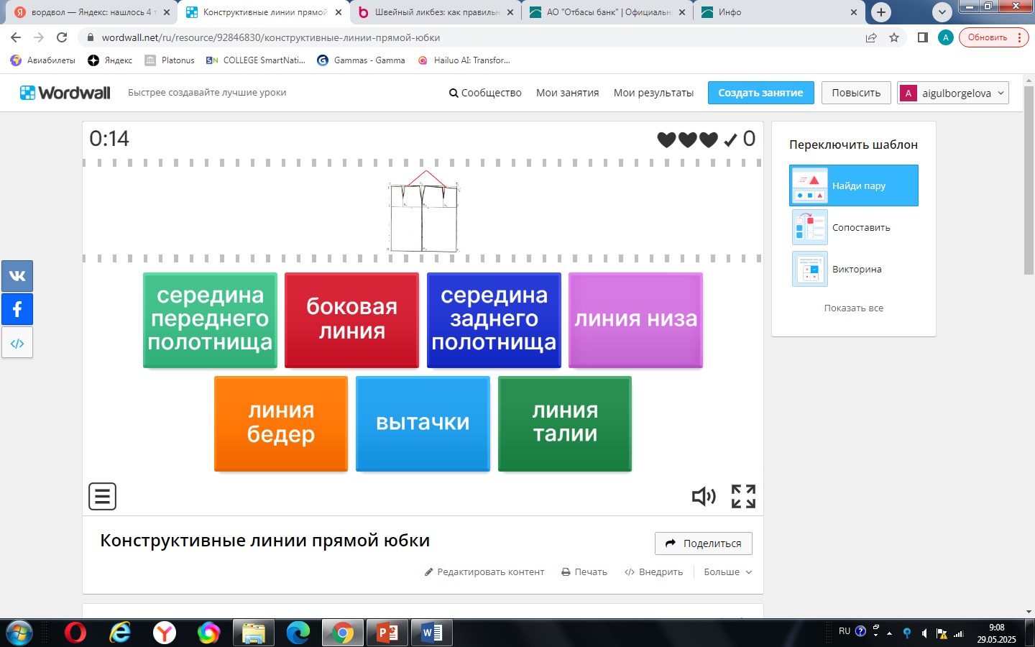Open the system tray volume icon
1035x647 pixels.
[924, 633]
